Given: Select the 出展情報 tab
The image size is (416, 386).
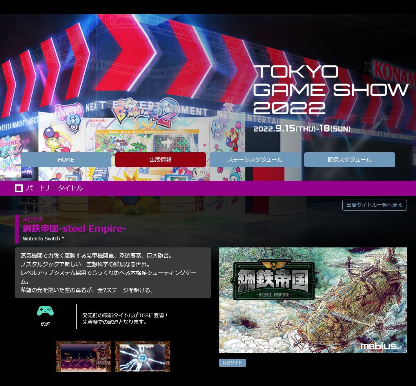Looking at the screenshot, I should tap(160, 160).
